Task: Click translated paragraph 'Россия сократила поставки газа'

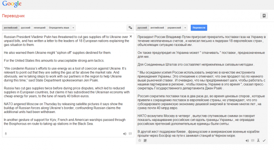Action: (201, 102)
